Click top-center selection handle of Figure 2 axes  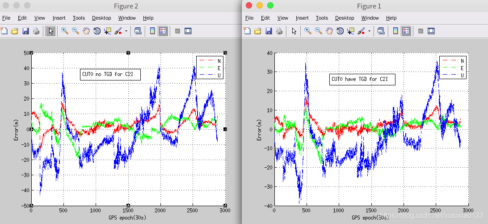[x=128, y=53]
